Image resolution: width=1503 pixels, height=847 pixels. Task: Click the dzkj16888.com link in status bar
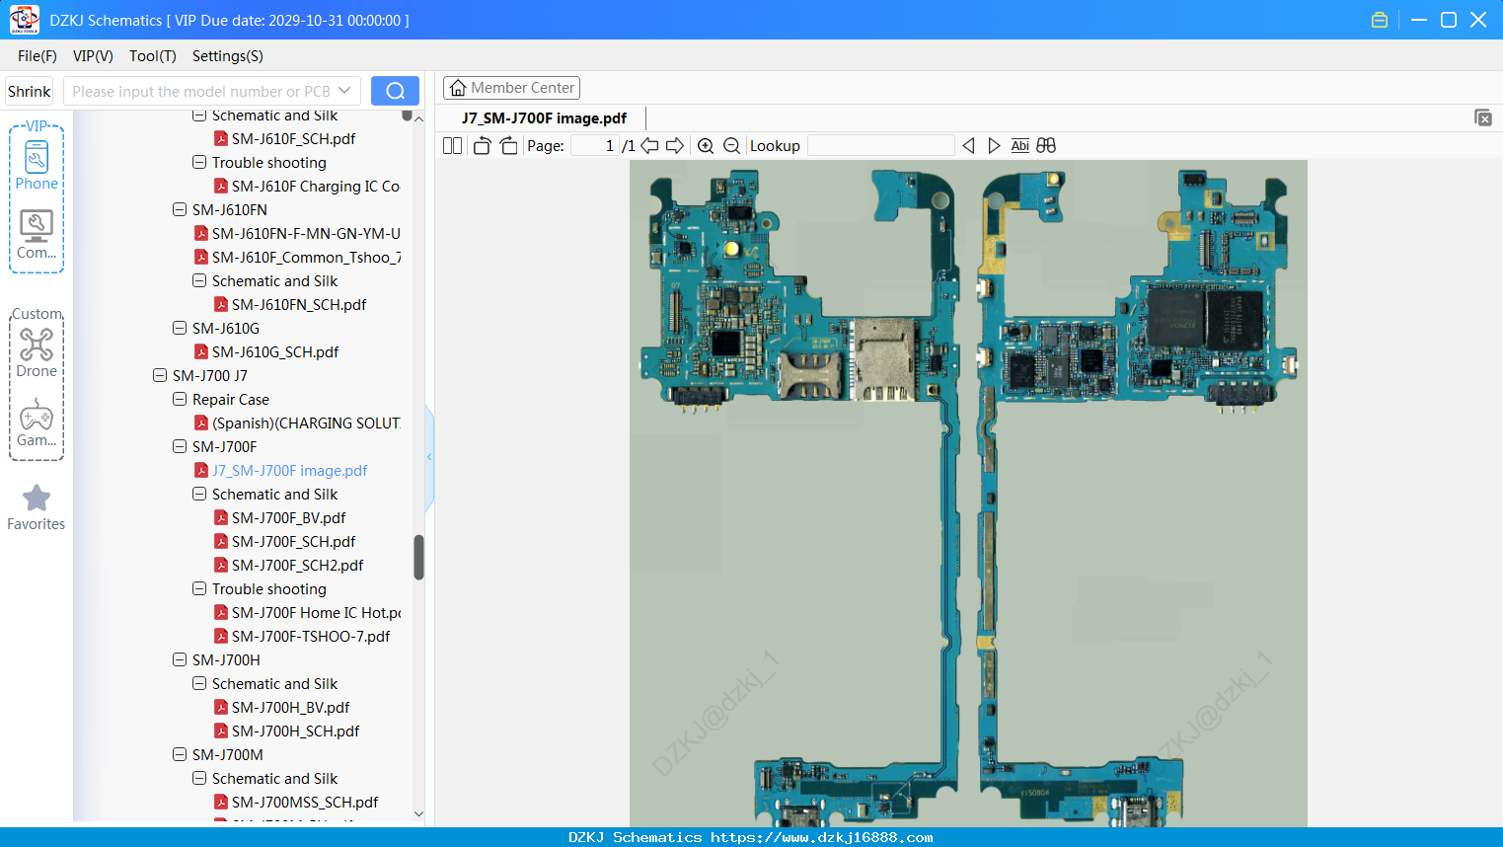[x=822, y=837]
